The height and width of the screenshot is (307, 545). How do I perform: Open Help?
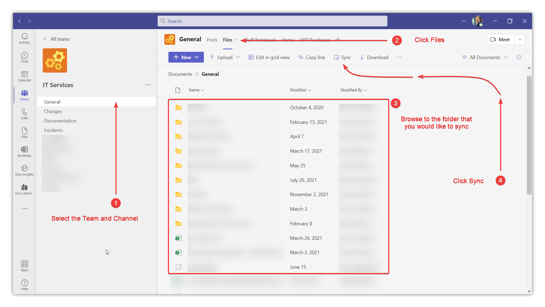24,285
